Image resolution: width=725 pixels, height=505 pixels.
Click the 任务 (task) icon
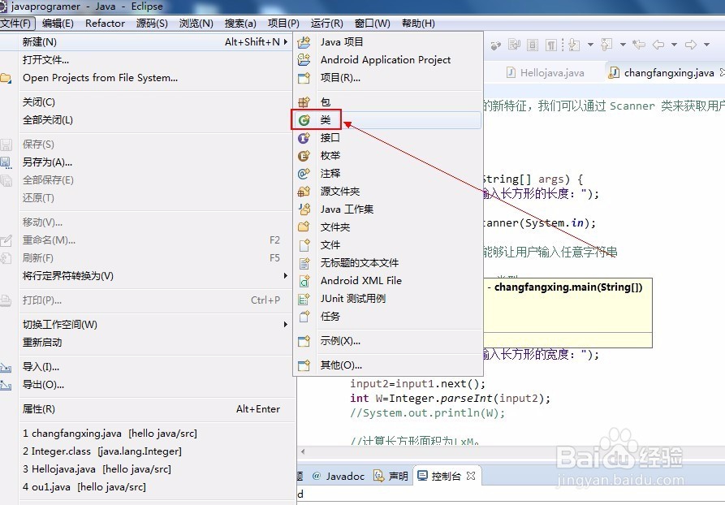click(x=304, y=317)
